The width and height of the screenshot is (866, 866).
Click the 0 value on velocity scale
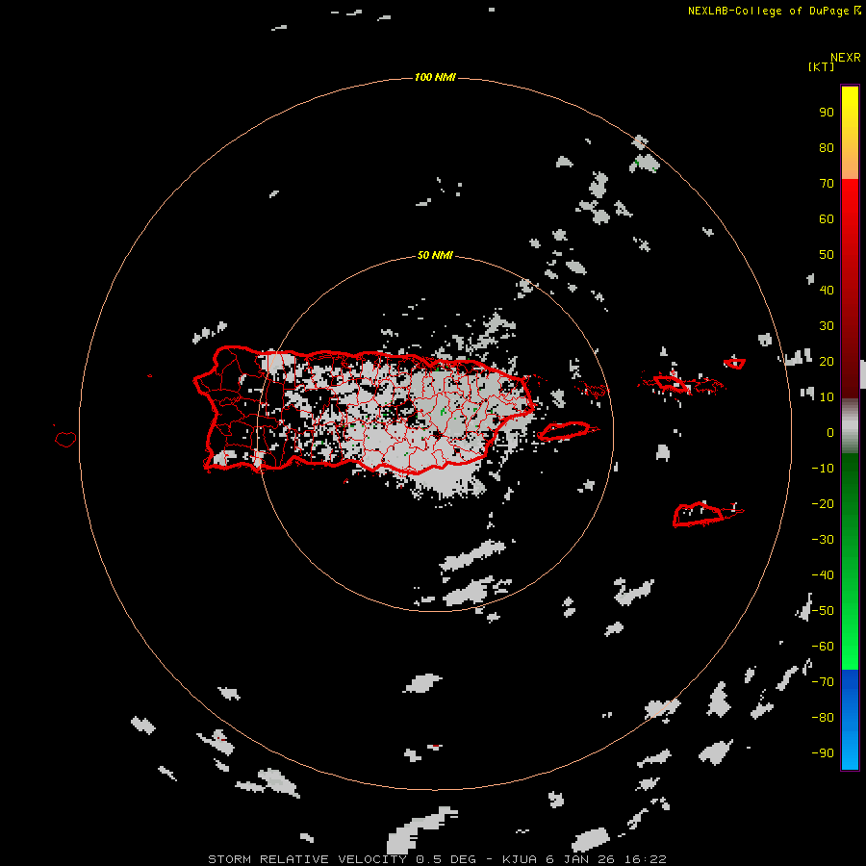click(x=830, y=432)
